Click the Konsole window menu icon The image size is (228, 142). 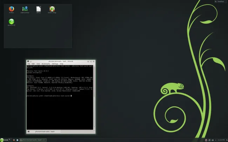[28, 61]
